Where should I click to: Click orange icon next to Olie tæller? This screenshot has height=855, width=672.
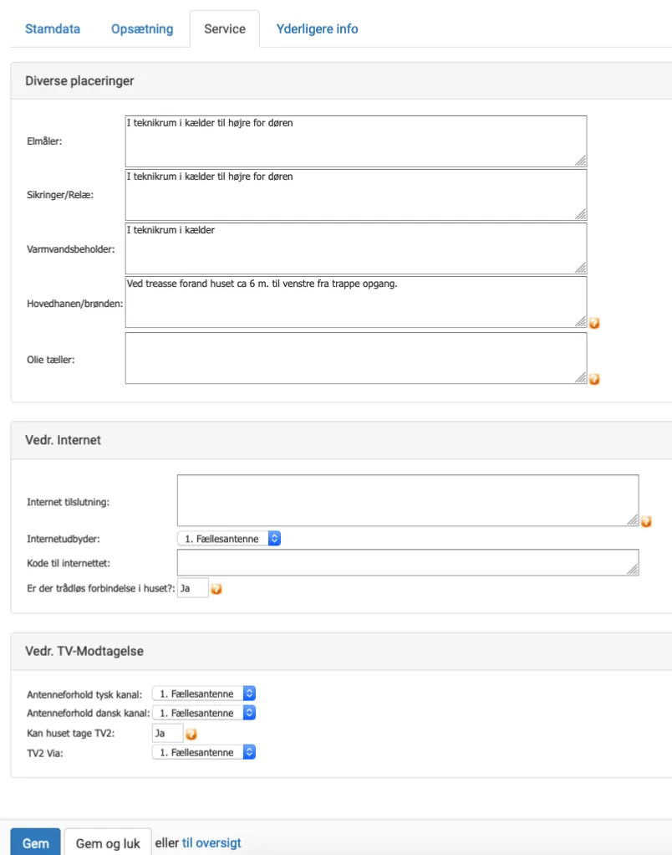tap(594, 379)
